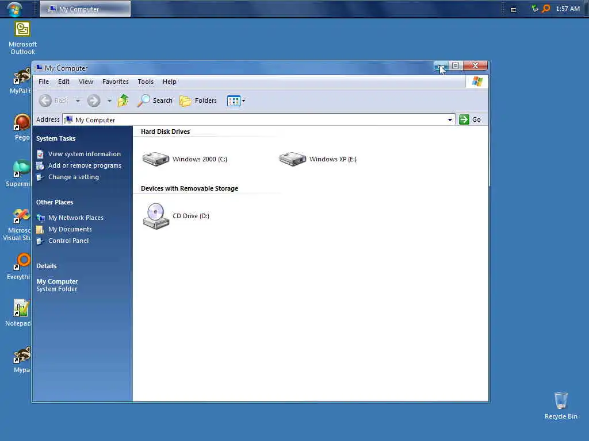Open the Edit menu
Viewport: 589px width, 441px height.
(x=63, y=82)
